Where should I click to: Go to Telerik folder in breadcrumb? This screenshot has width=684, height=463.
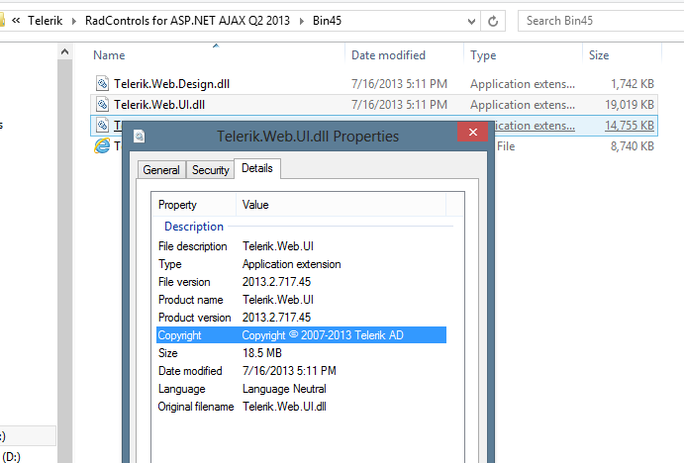click(x=46, y=21)
